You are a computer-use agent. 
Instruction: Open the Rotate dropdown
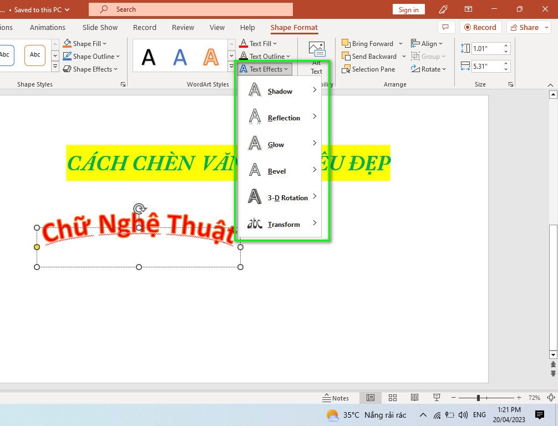coord(428,69)
